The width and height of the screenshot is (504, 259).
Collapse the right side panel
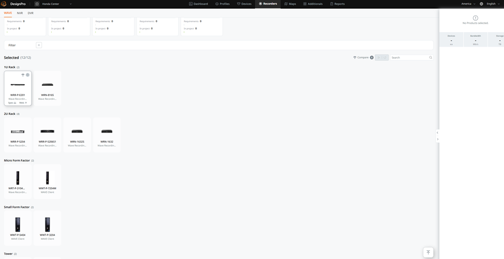tap(437, 139)
